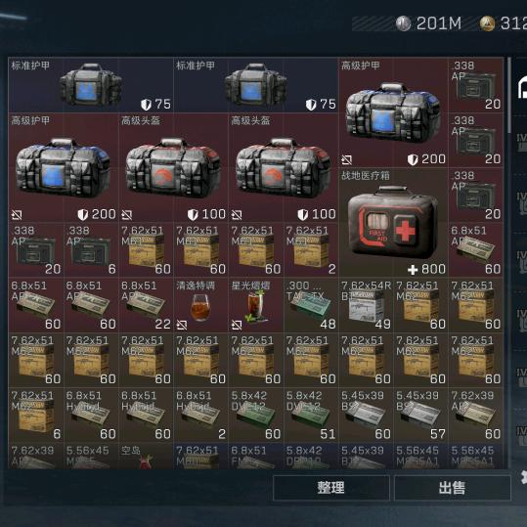527x527 pixels.
Task: Click the 201M currency balance
Action: [439, 23]
